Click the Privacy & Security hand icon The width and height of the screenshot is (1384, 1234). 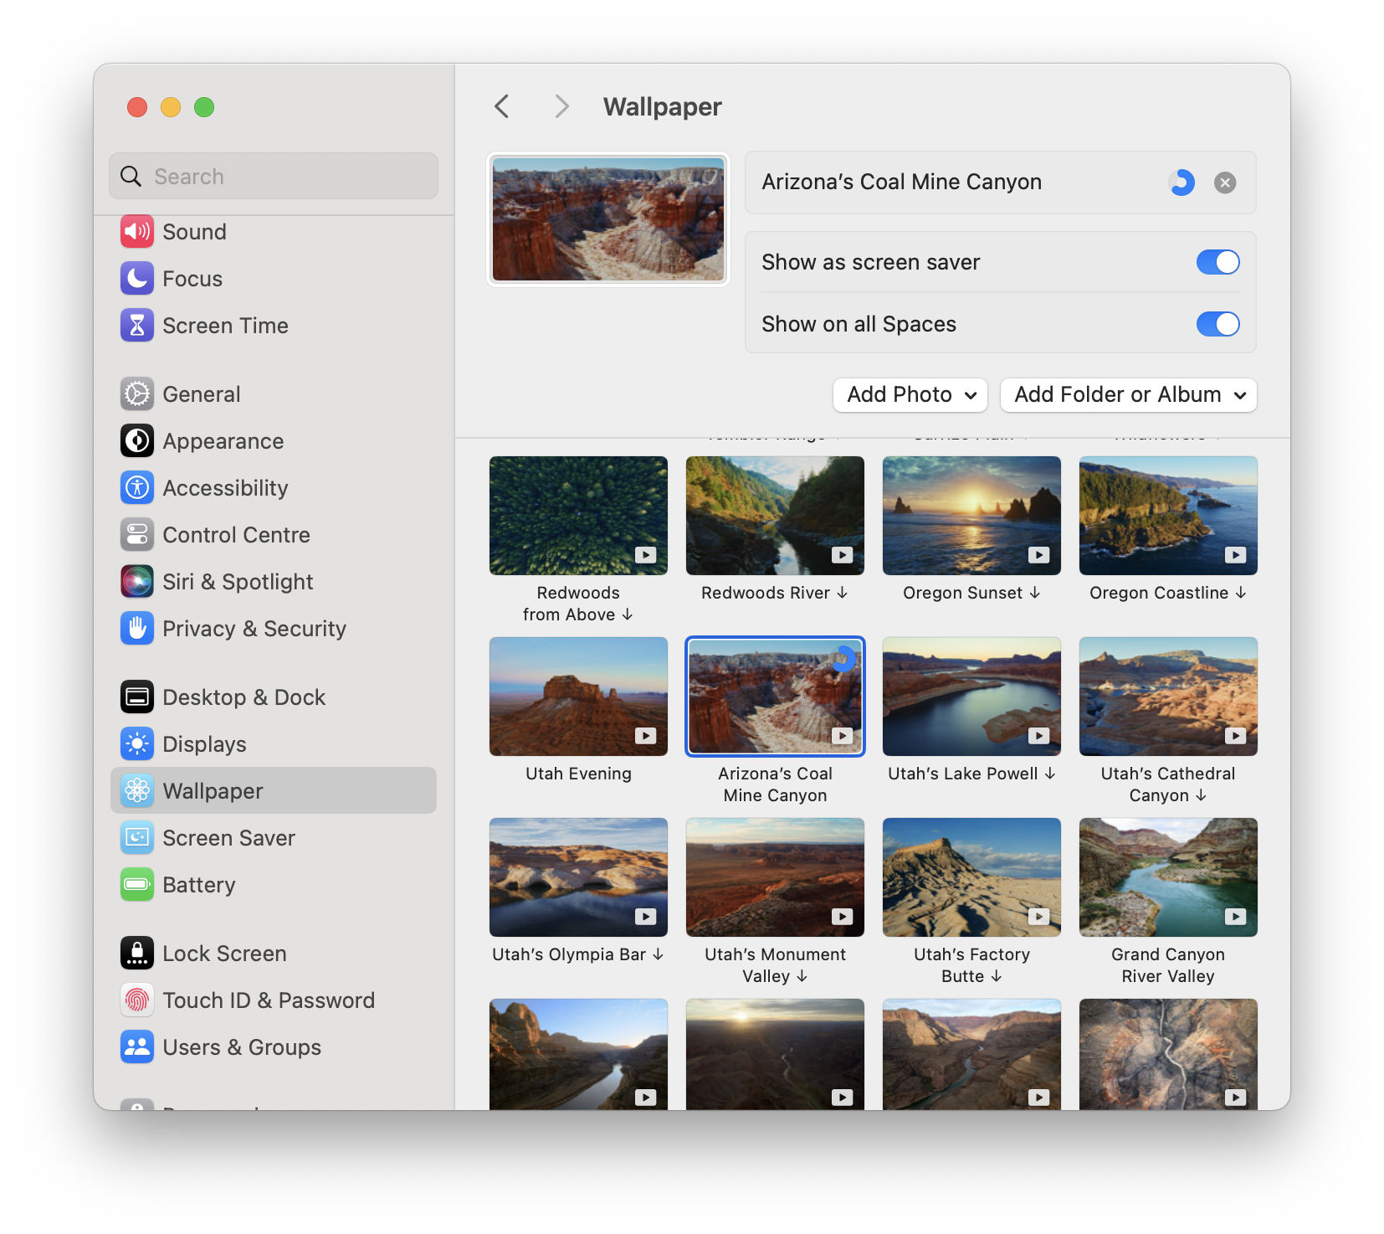tap(137, 629)
